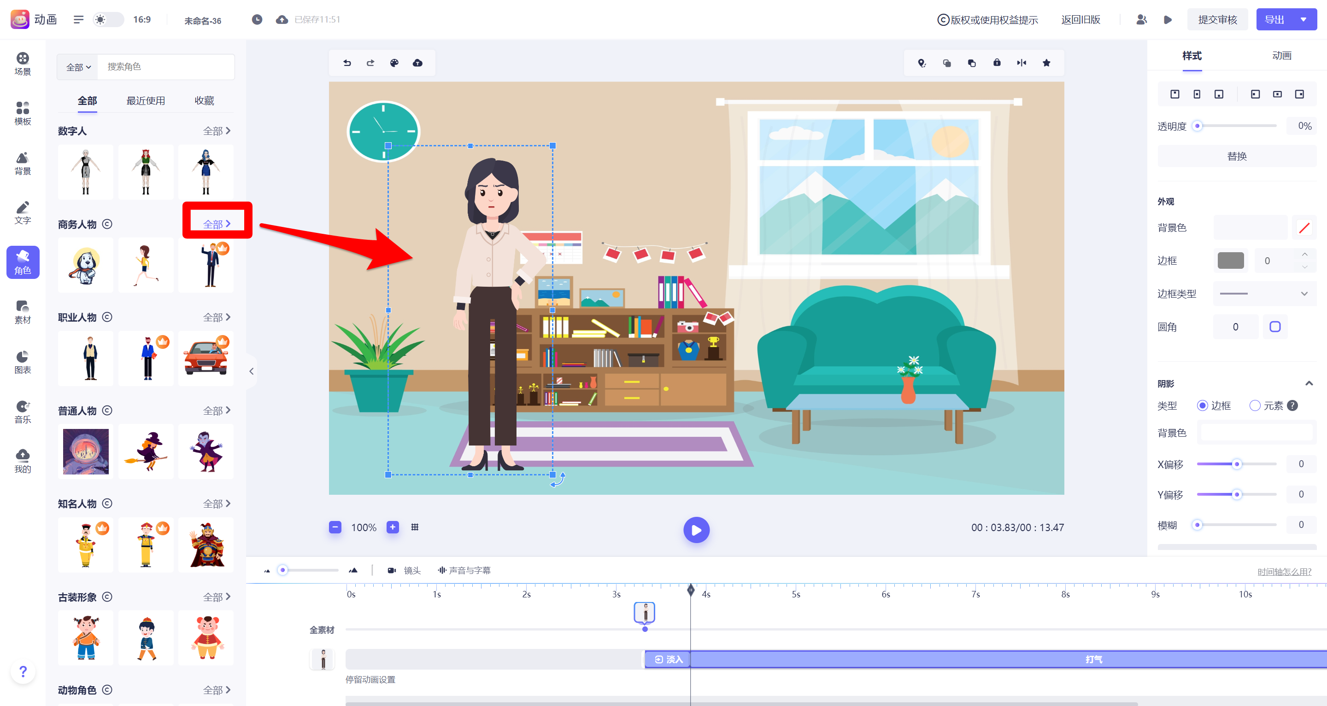Open the 我的 uploads sidebar panel

[x=23, y=461]
